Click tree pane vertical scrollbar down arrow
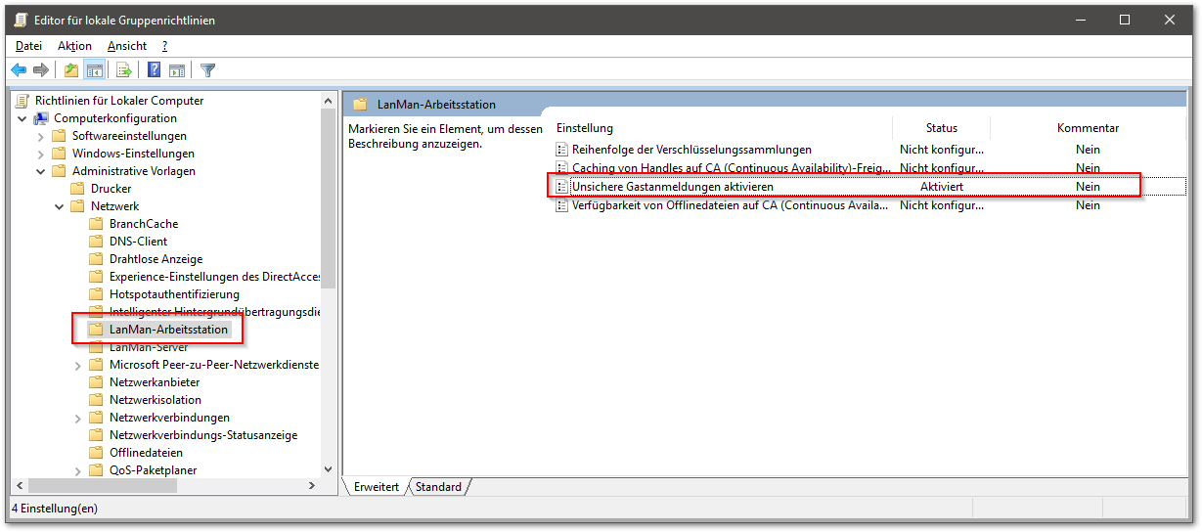This screenshot has width=1202, height=532. coord(328,470)
